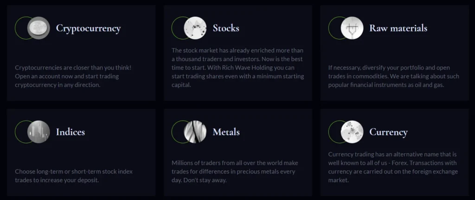
Task: Click the Forex currency trading description
Action: (393, 167)
